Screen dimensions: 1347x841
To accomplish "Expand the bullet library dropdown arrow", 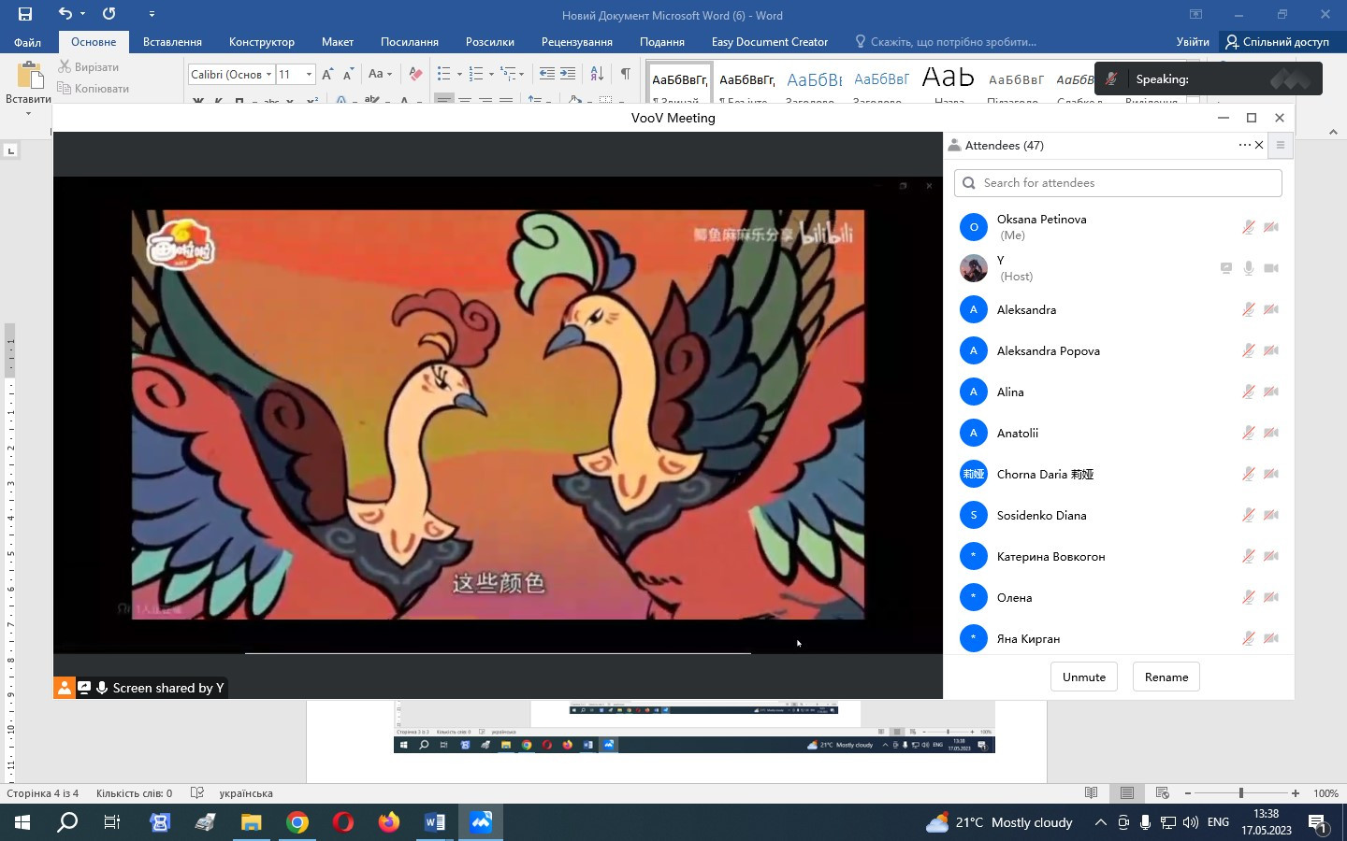I will pyautogui.click(x=459, y=74).
